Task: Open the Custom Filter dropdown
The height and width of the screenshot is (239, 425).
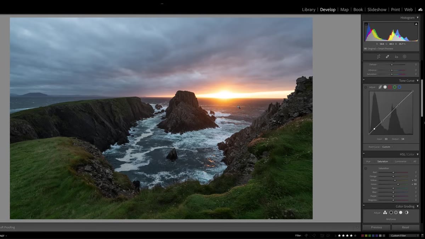Action: 404,235
